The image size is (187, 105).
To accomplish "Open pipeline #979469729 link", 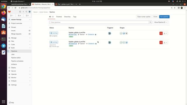I will click(73, 44).
